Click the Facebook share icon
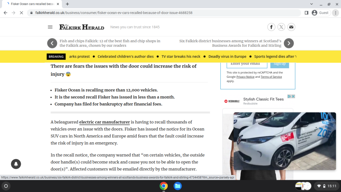This screenshot has width=341, height=192. pos(271,27)
